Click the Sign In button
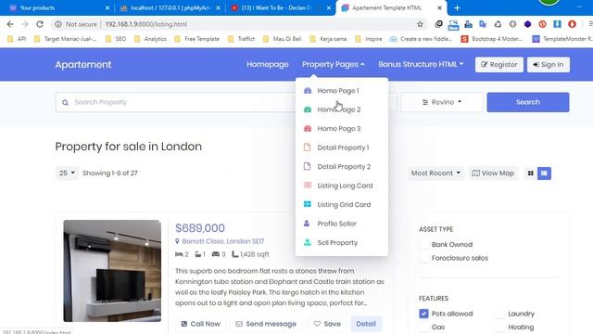This screenshot has width=593, height=334. click(x=549, y=65)
